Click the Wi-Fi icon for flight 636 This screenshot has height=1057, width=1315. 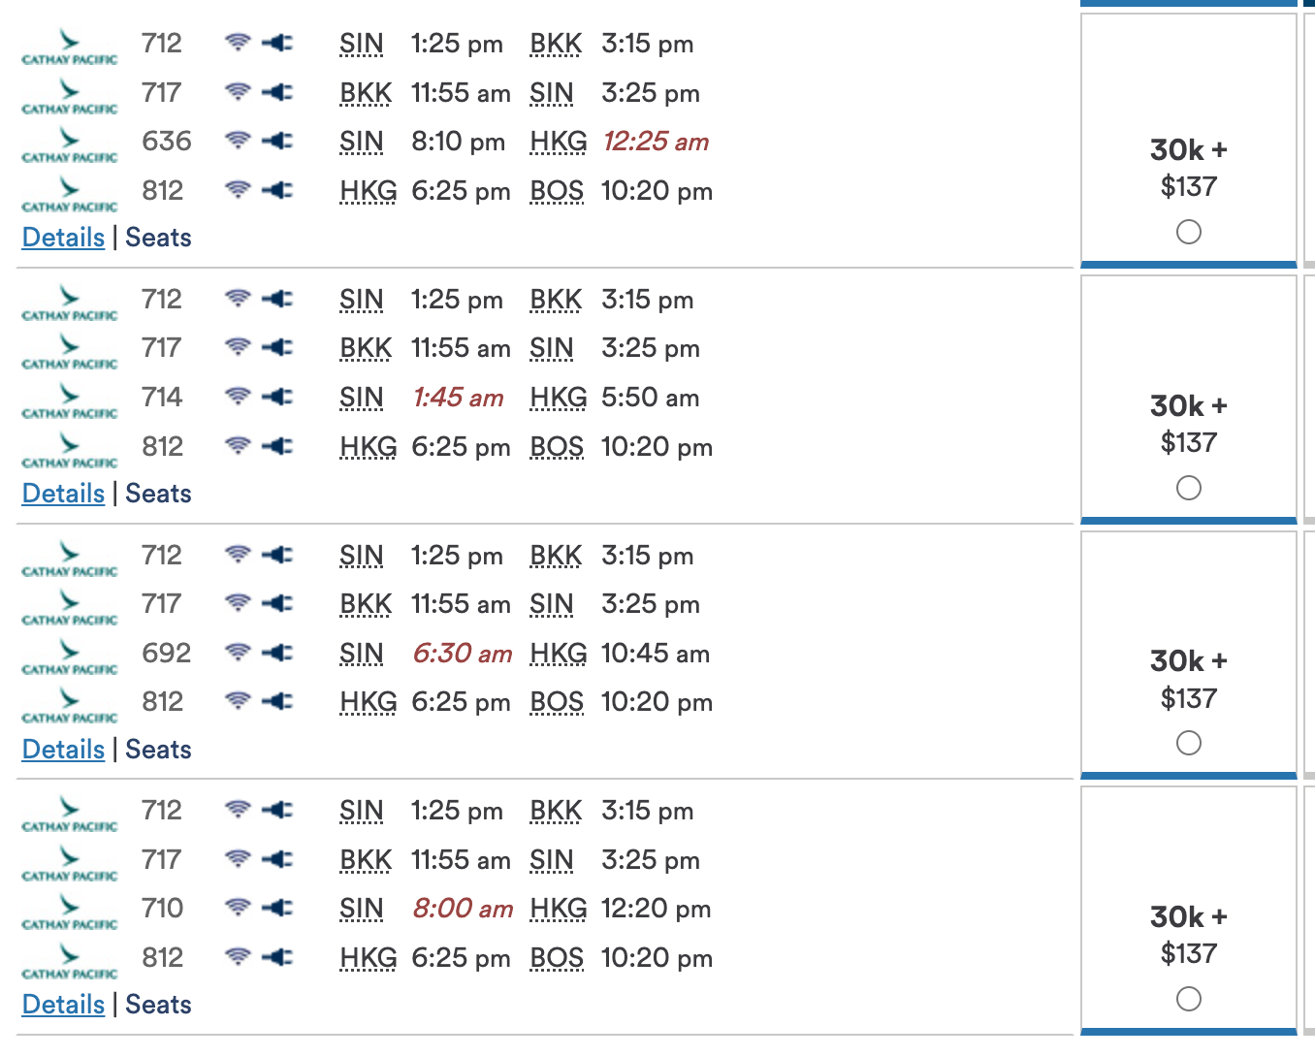coord(238,141)
